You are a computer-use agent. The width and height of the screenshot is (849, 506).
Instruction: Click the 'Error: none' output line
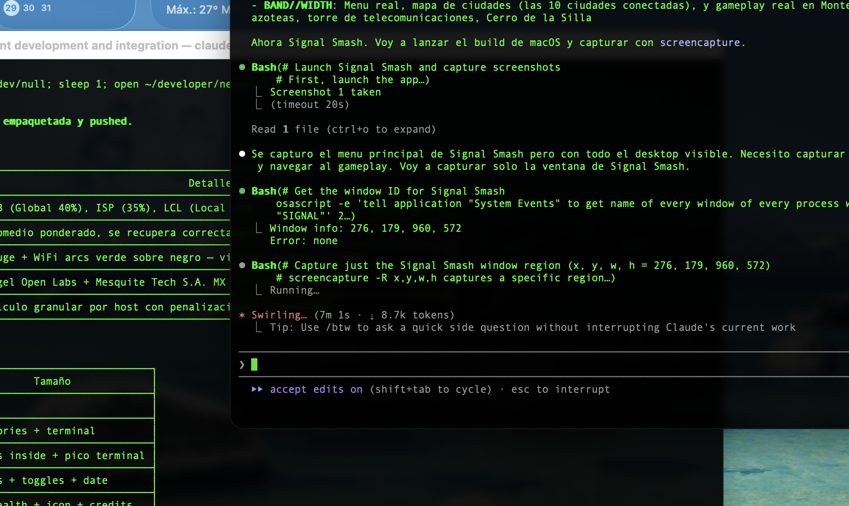(x=304, y=241)
